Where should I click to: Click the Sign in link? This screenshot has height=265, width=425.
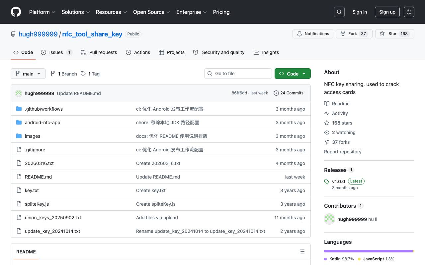[360, 12]
